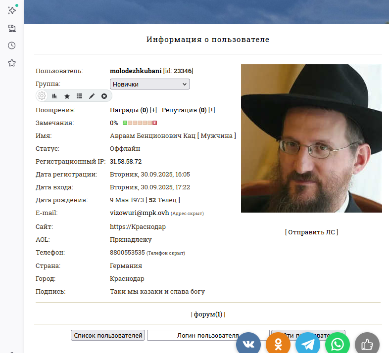This screenshot has height=353, width=389.
Task: Open bookmarks star in the sidebar
Action: pos(12,63)
